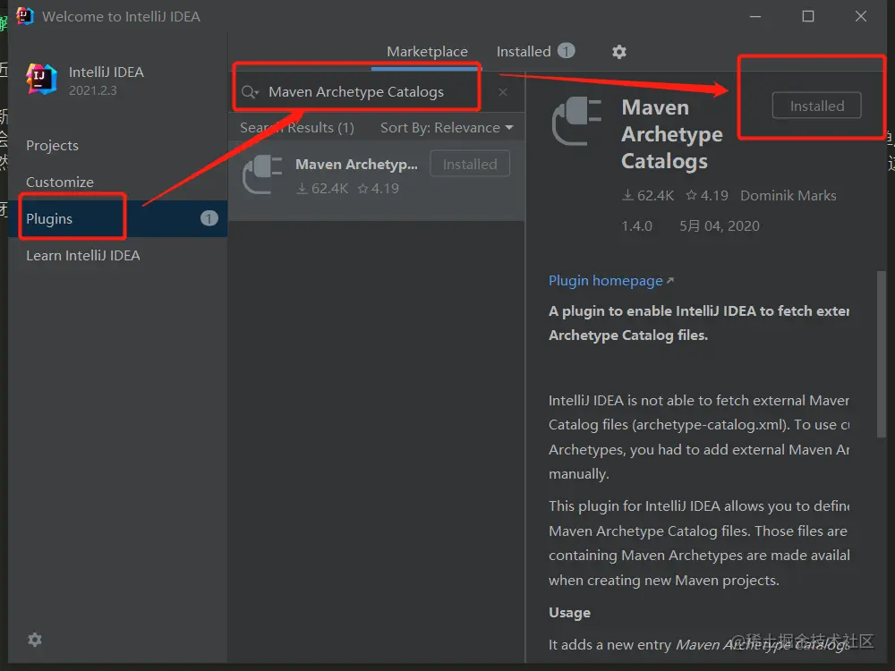Screen dimensions: 895x671
Task: Click Installed button in the search result row
Action: (x=470, y=165)
